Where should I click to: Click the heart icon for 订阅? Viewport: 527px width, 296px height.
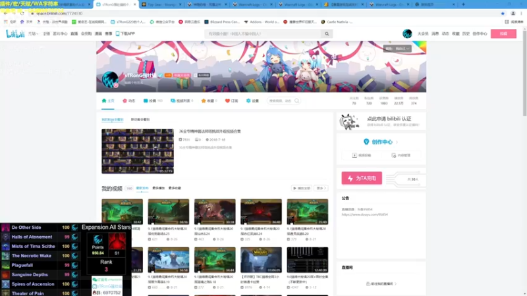(x=227, y=101)
